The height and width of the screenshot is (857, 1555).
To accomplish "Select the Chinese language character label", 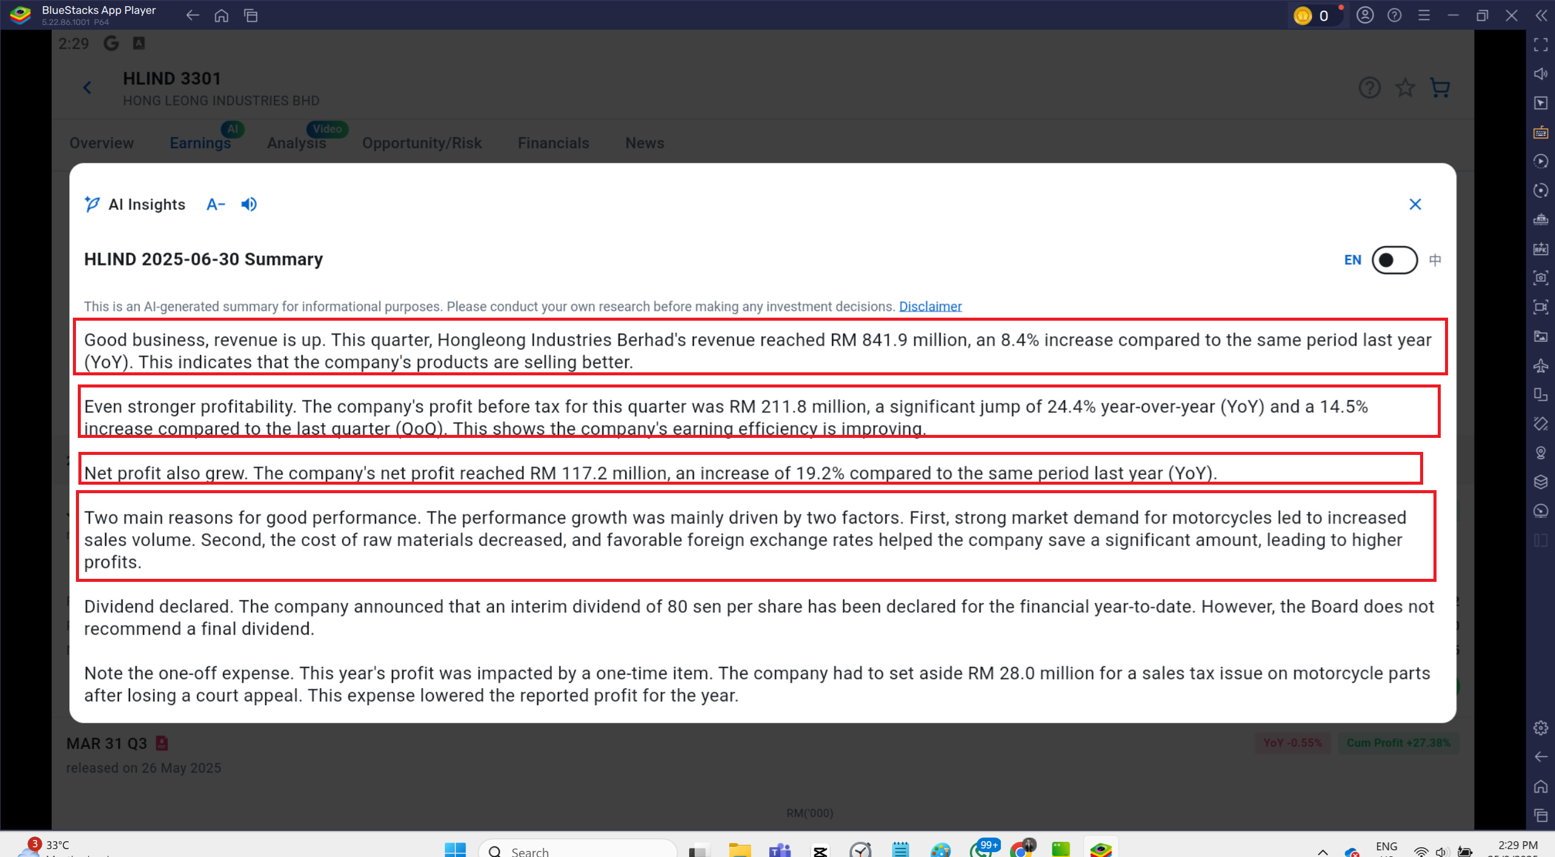I will click(1435, 260).
